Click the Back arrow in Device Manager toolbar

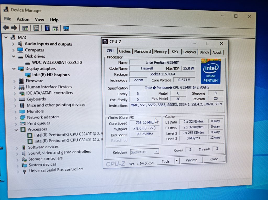(6, 27)
